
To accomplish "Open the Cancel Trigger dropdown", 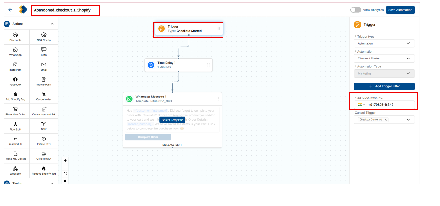I will tap(384, 120).
